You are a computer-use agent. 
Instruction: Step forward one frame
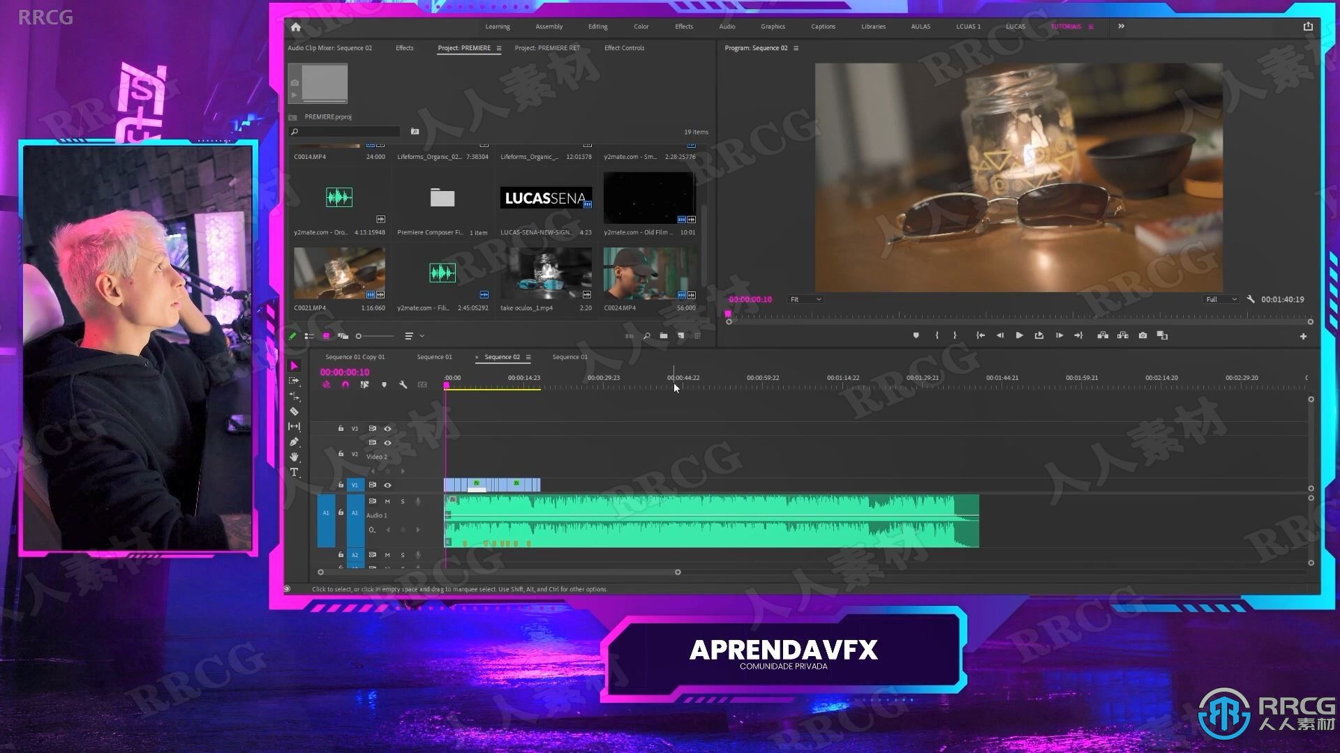pos(1059,335)
